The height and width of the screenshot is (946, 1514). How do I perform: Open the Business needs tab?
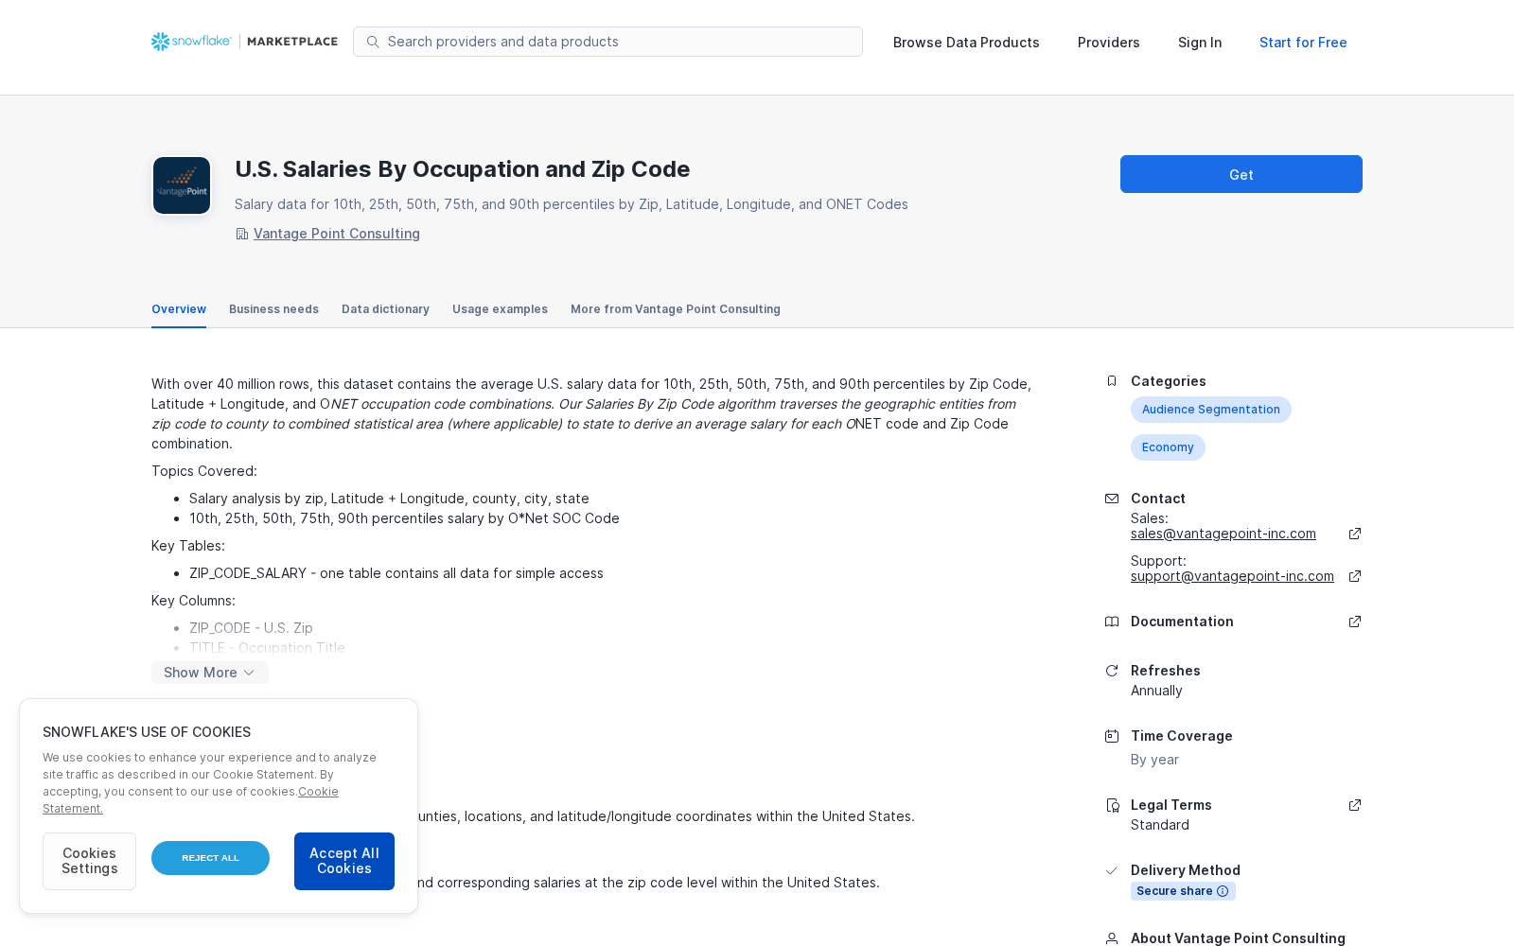273,309
